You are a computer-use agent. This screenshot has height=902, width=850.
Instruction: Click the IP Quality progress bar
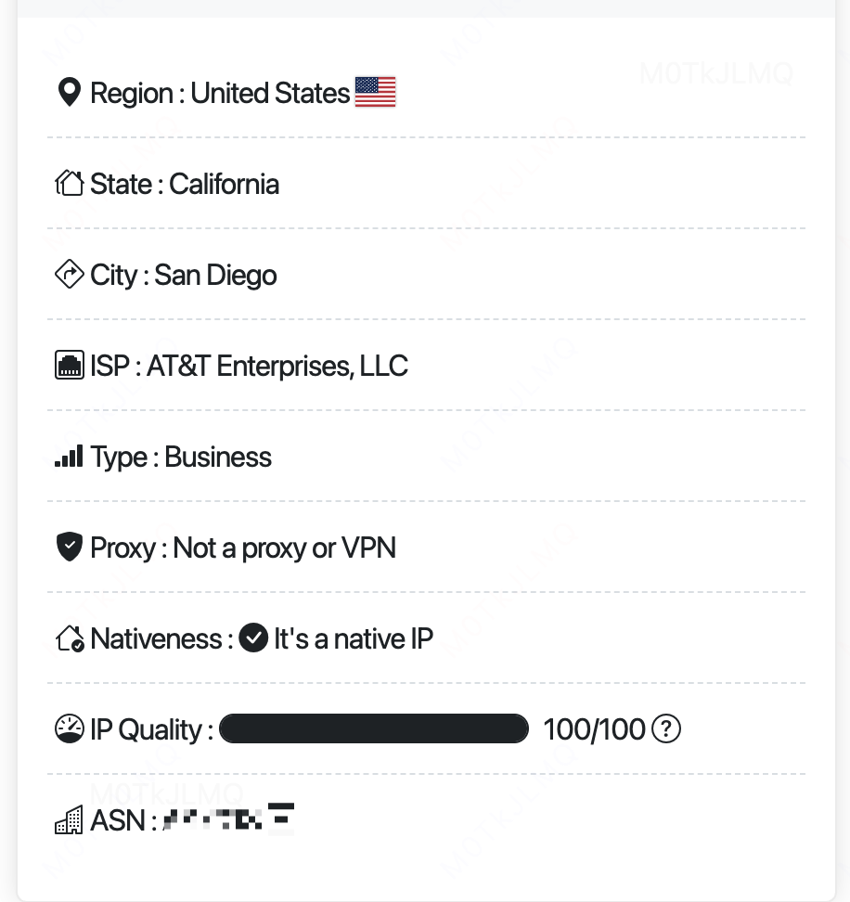pyautogui.click(x=374, y=728)
